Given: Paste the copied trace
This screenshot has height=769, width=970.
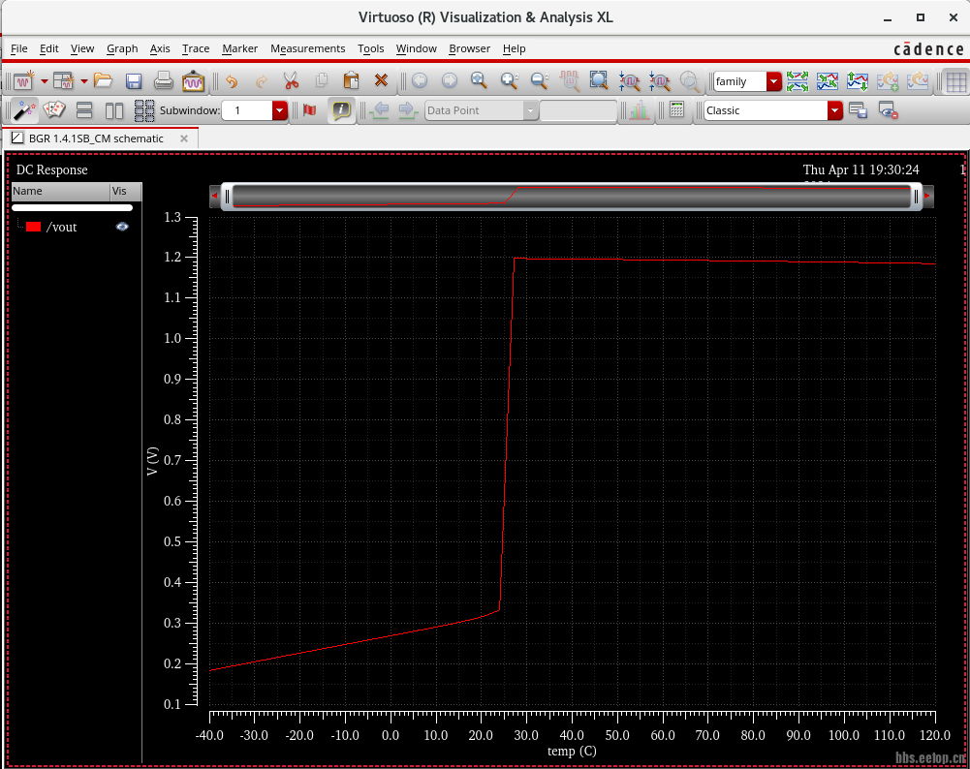Looking at the screenshot, I should pos(351,81).
